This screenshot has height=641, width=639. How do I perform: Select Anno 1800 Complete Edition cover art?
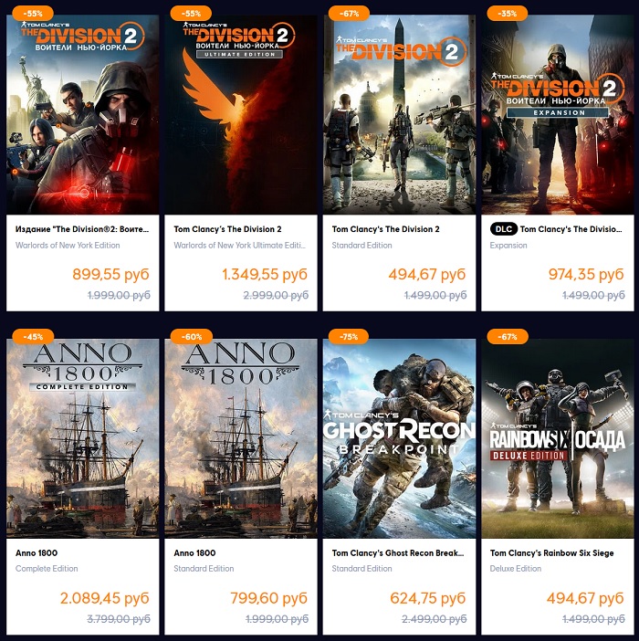click(82, 438)
